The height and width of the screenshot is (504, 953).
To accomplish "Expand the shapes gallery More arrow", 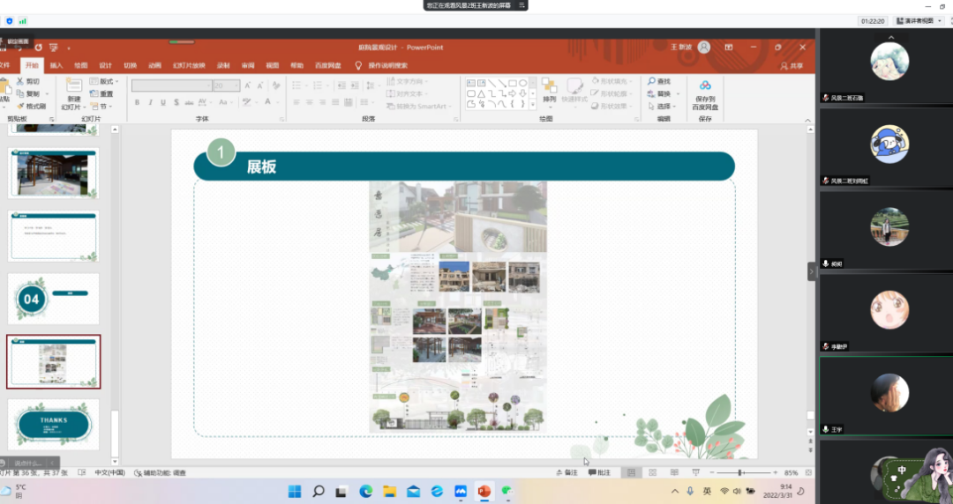I will 532,105.
